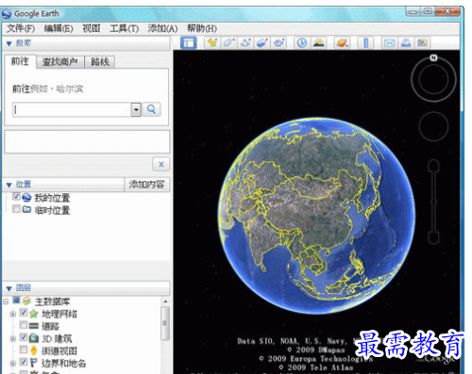Click zoom out at the slider bottom
The height and width of the screenshot is (374, 472).
(433, 237)
